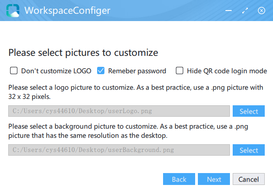Minimize the WorkspaceConfiger window

coord(229,11)
